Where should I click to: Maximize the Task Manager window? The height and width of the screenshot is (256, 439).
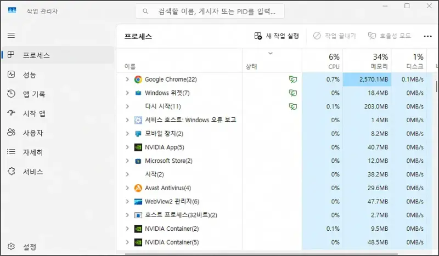point(407,5)
